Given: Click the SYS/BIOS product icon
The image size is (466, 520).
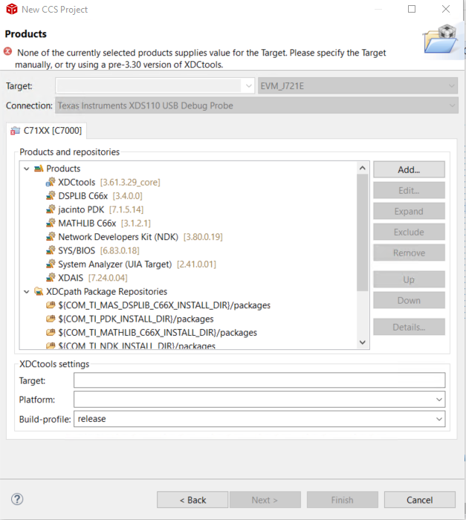Looking at the screenshot, I should (51, 250).
